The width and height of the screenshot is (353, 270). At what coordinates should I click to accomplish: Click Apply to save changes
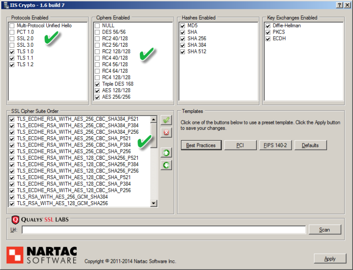coord(330,259)
